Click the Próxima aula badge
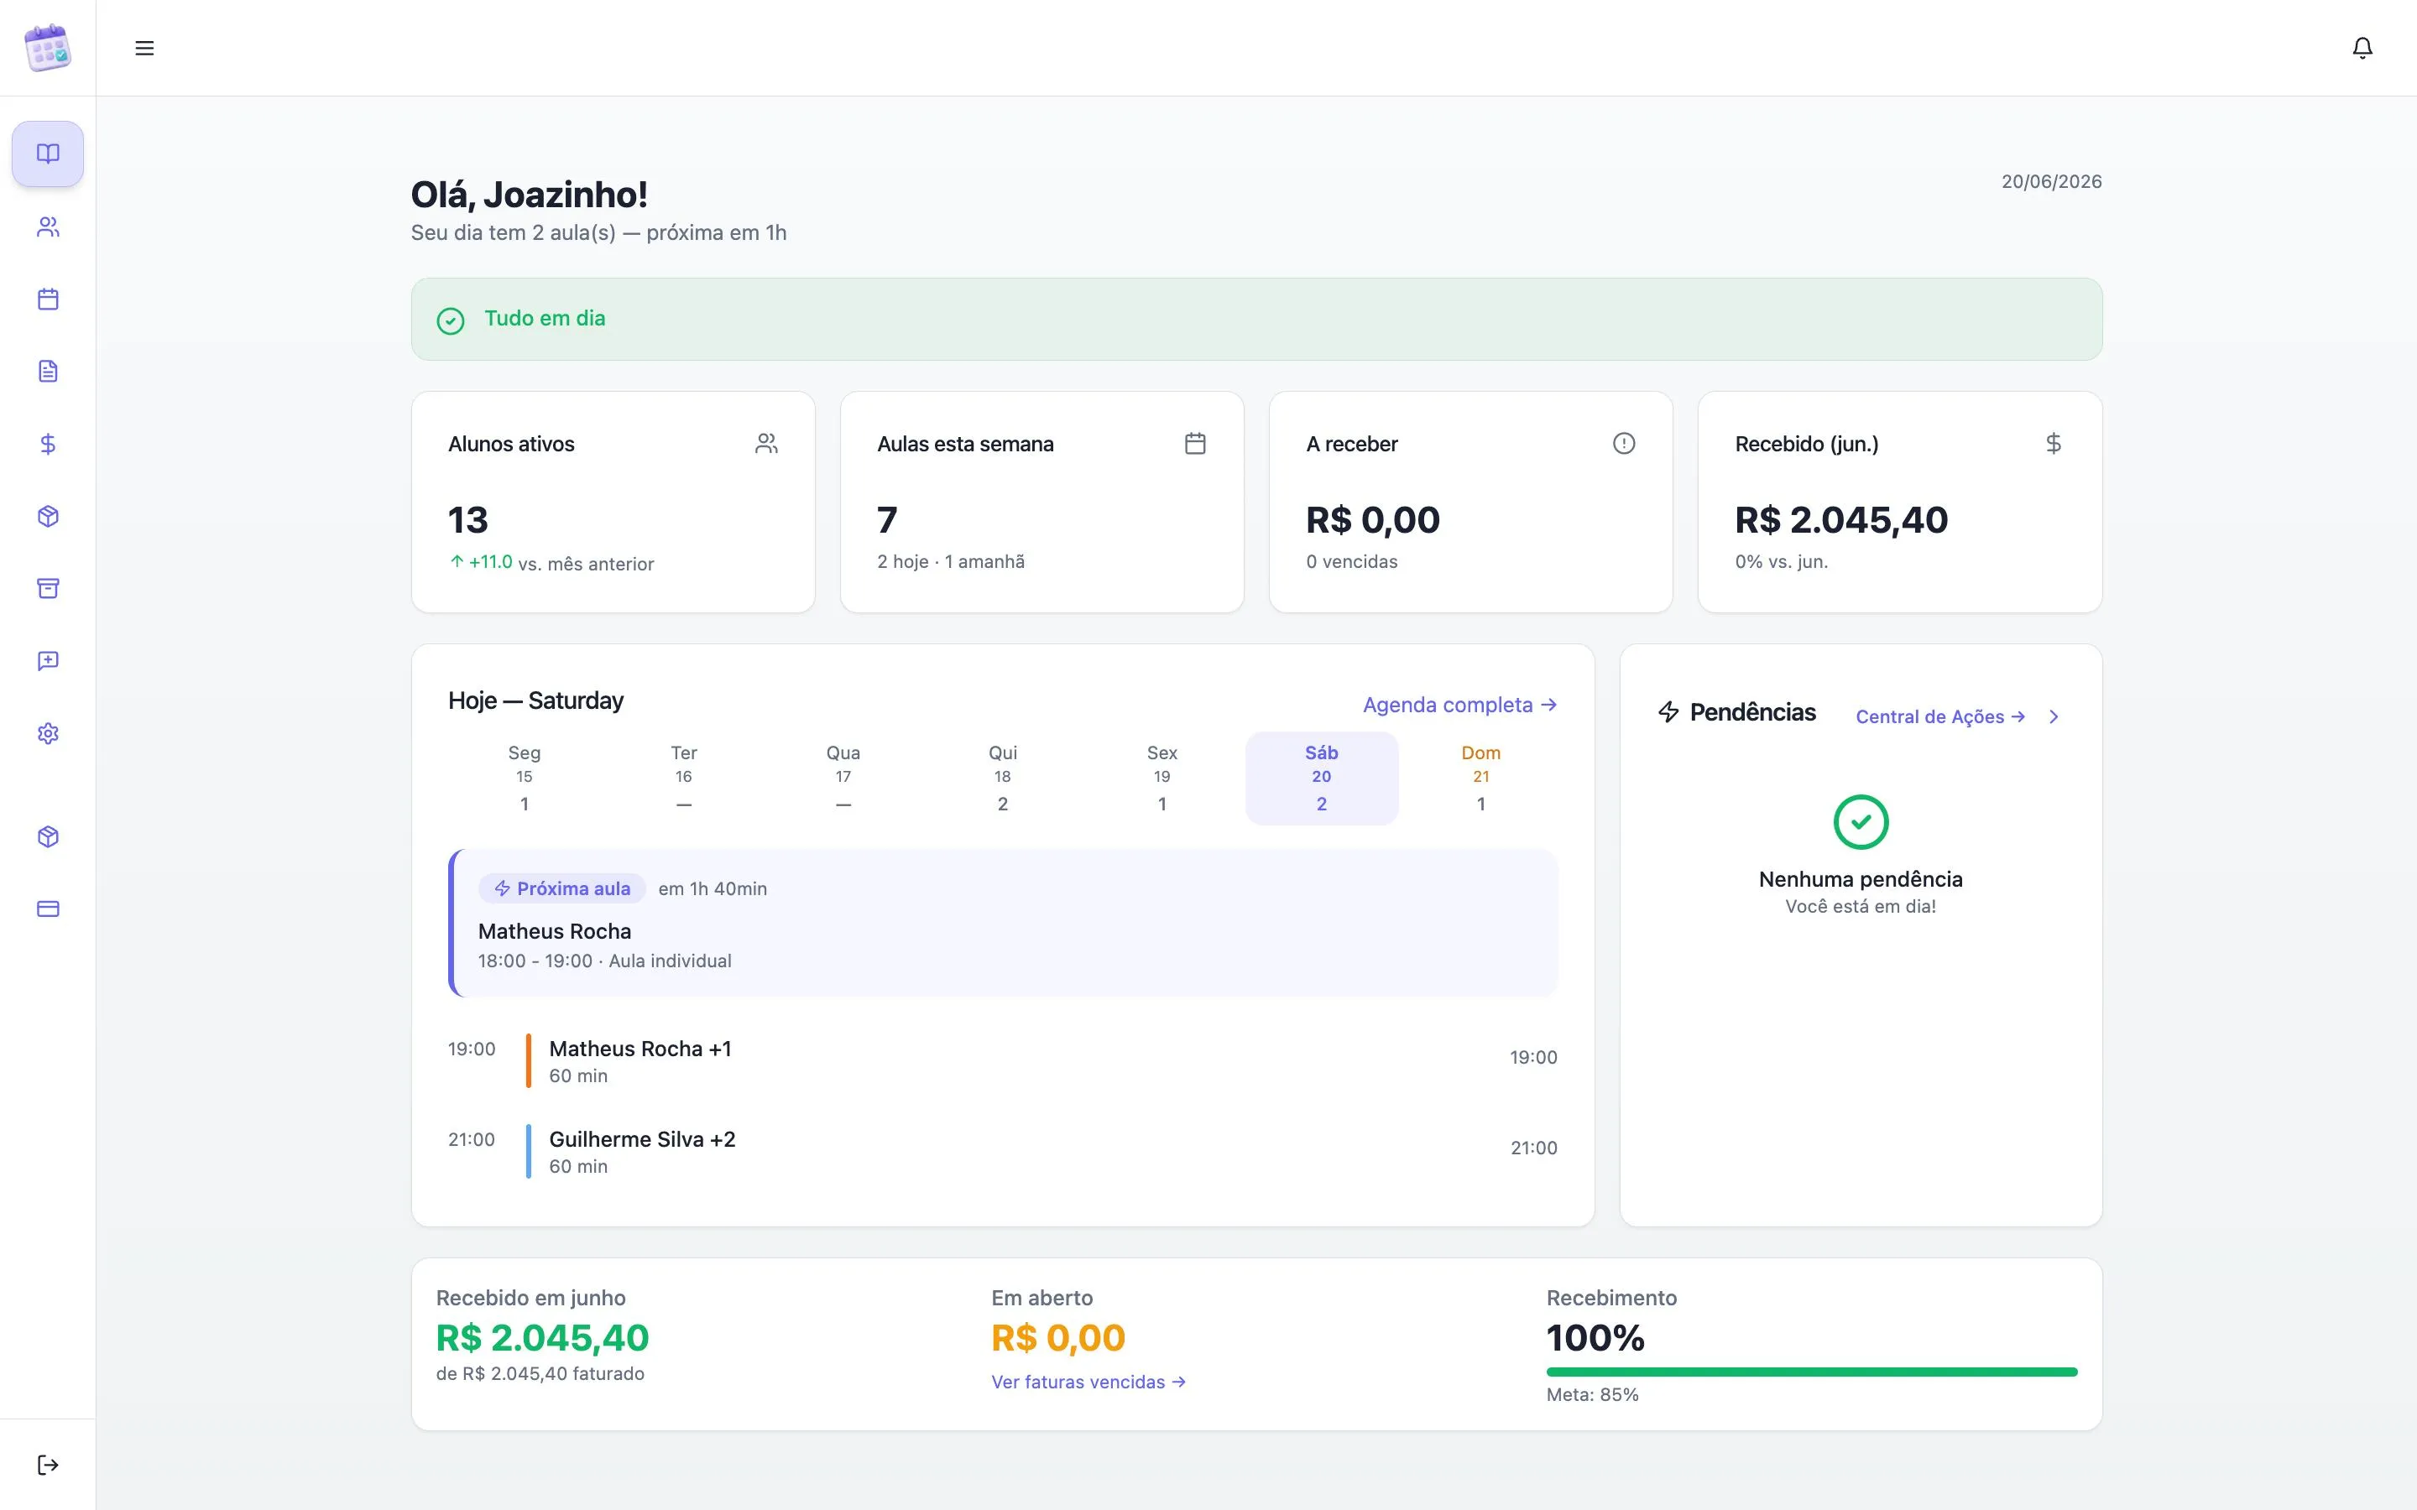The height and width of the screenshot is (1510, 2417). pos(562,889)
